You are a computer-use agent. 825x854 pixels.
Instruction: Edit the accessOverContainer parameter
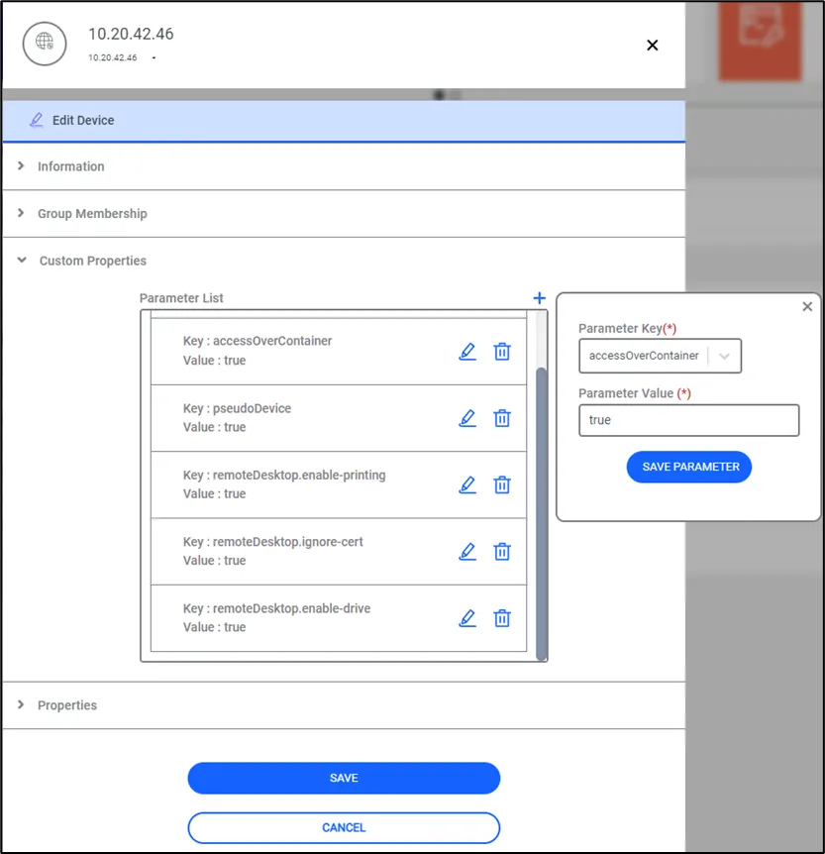pyautogui.click(x=467, y=352)
